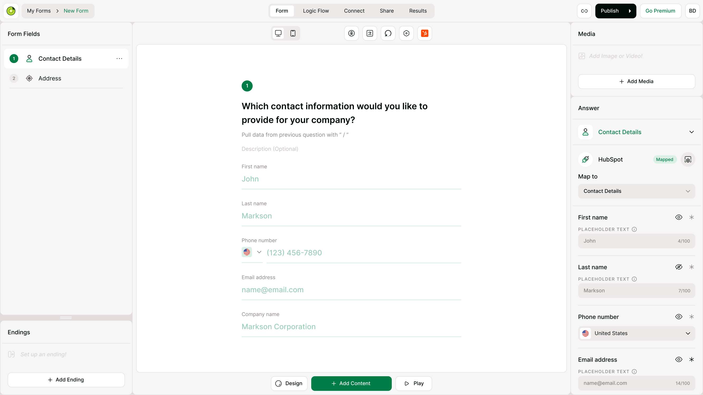This screenshot has height=395, width=703.
Task: Click the ending exit icon
Action: pos(11,354)
